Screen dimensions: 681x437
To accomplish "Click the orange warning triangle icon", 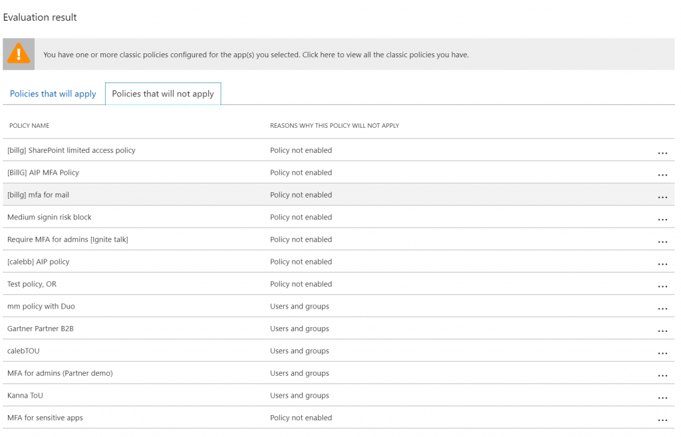I will pyautogui.click(x=19, y=54).
